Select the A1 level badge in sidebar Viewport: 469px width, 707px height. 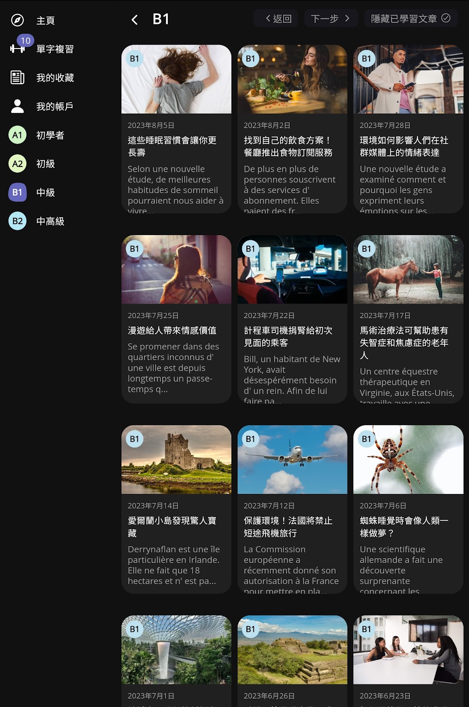pos(17,135)
